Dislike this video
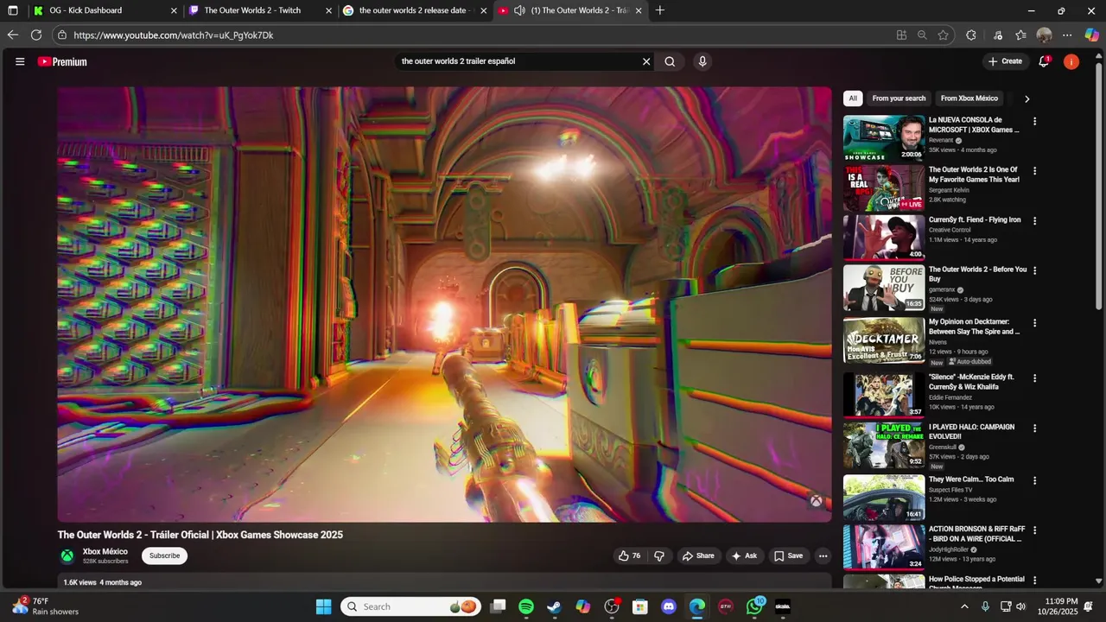The height and width of the screenshot is (622, 1106). [659, 556]
